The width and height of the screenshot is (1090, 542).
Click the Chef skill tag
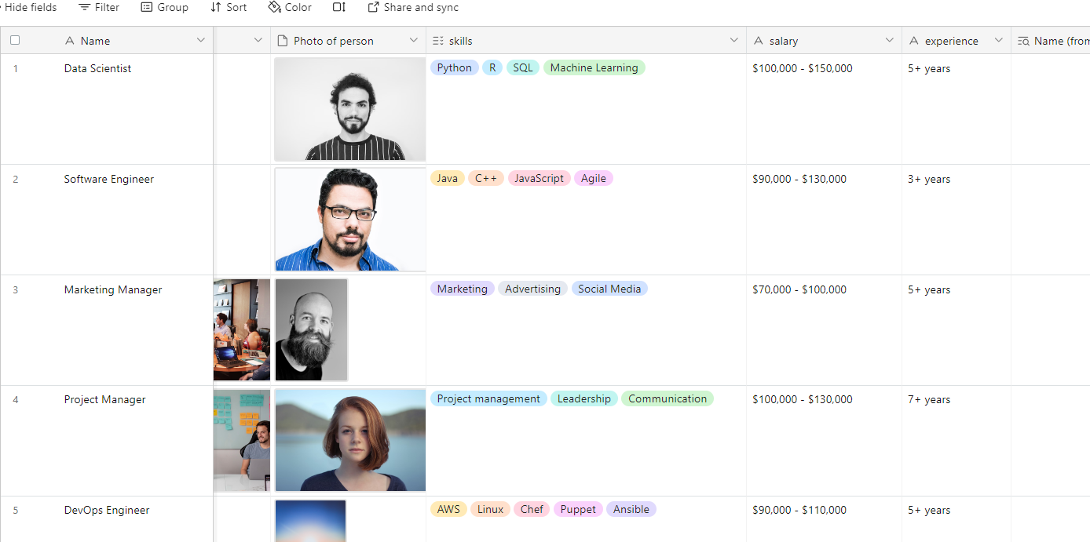coord(532,510)
